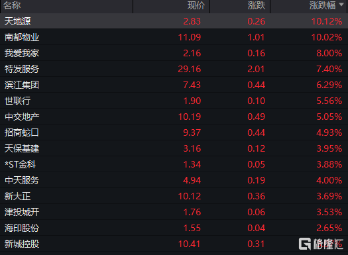Click price 10.12 for 新大正
Screen dimensions: 348x255
click(x=190, y=196)
